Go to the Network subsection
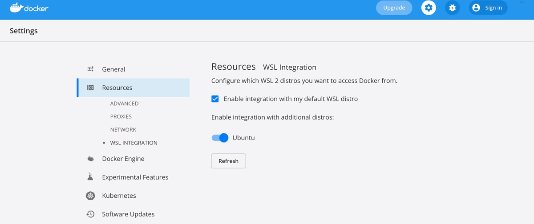 point(123,130)
